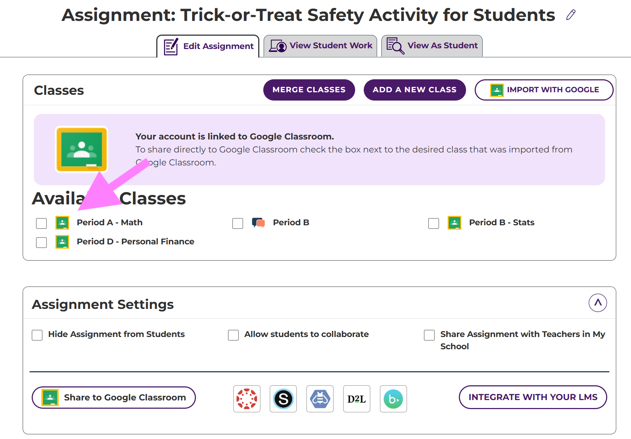This screenshot has width=631, height=439.
Task: Click the Canvas LMS icon
Action: [247, 399]
